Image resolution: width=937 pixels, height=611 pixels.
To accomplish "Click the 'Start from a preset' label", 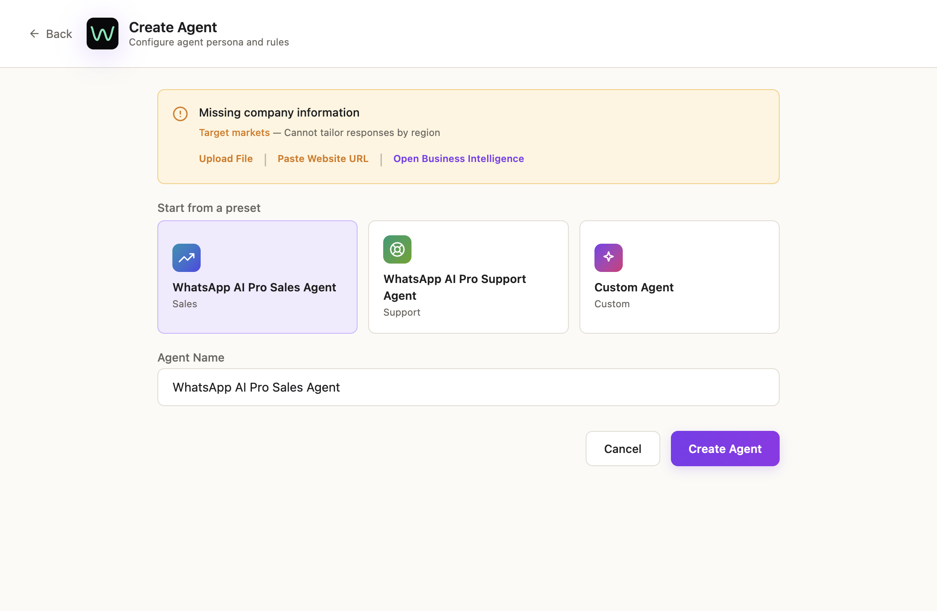I will click(x=209, y=208).
